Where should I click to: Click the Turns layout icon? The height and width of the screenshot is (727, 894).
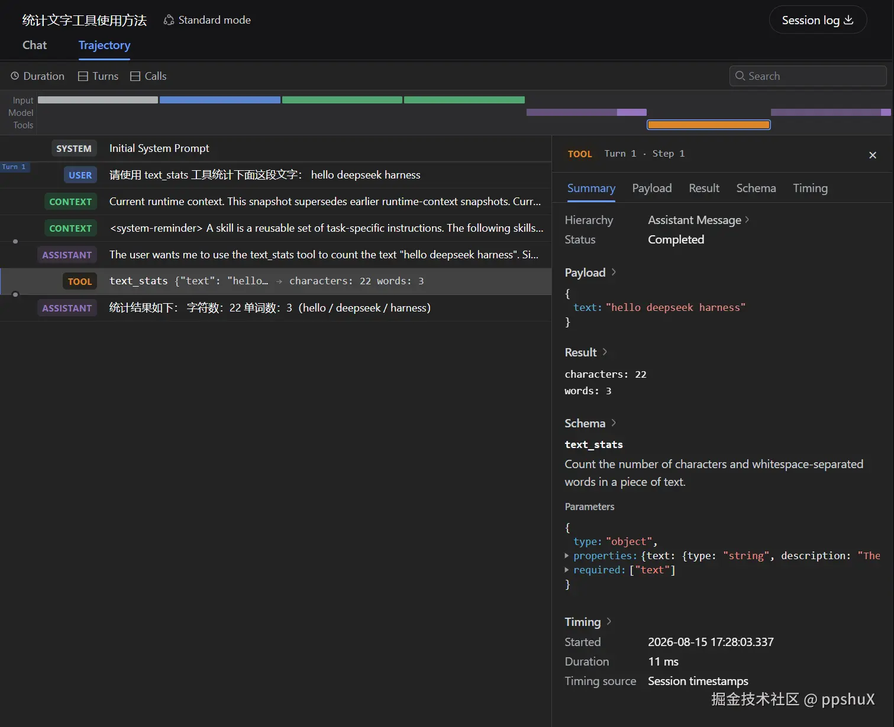[83, 76]
